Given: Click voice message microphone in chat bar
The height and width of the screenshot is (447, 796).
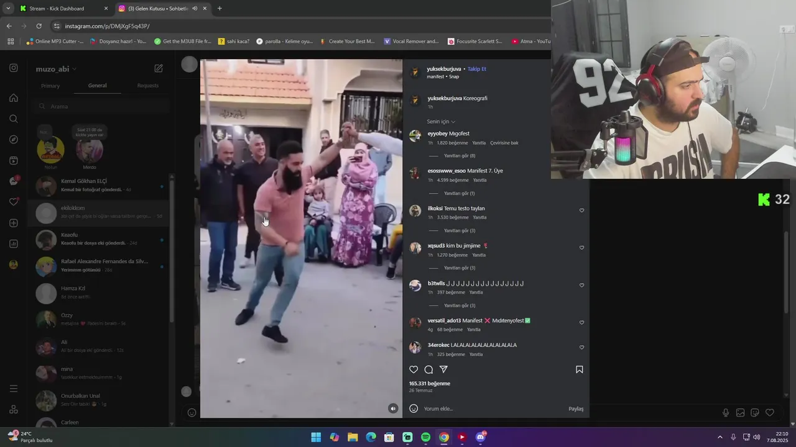Looking at the screenshot, I should 726,413.
